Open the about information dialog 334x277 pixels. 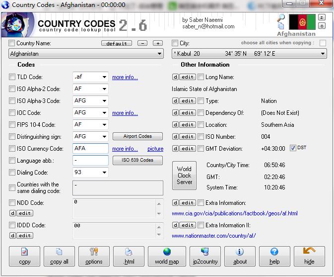coord(240,256)
